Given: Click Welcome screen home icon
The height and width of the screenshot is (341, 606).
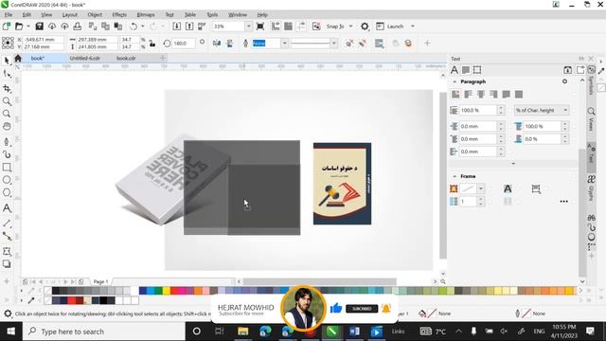Looking at the screenshot, I should pos(18,58).
